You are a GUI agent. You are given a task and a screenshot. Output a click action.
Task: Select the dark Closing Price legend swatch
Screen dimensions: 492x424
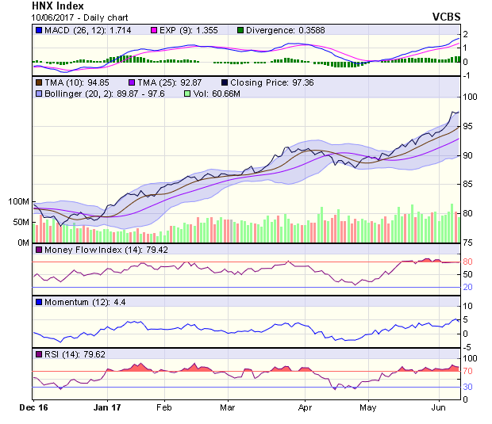(225, 82)
